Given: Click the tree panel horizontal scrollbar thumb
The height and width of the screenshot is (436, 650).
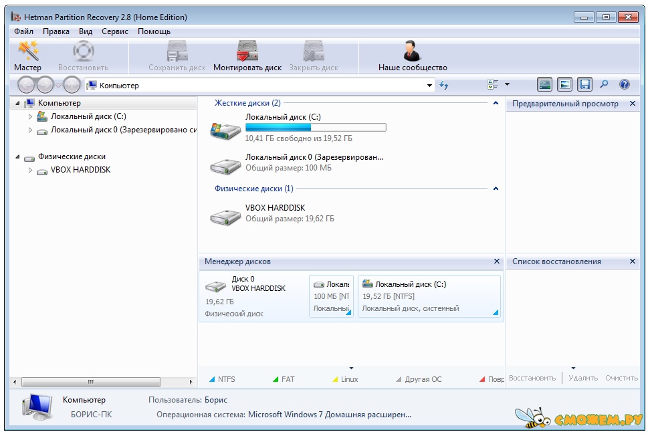Looking at the screenshot, I should (91, 382).
